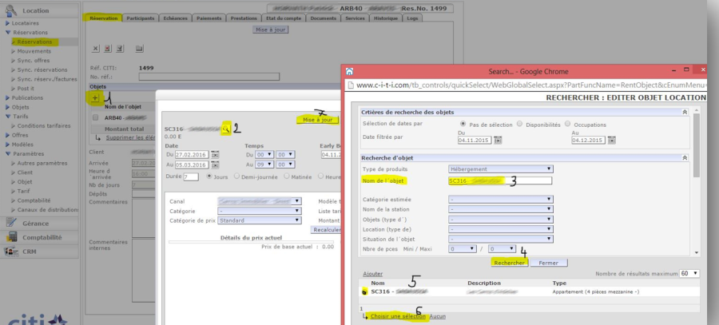Image resolution: width=719 pixels, height=325 pixels.
Task: Open the Type de produits dropdown
Action: (500, 168)
